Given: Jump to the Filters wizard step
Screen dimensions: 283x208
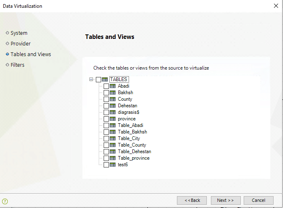Looking at the screenshot, I should (17, 65).
